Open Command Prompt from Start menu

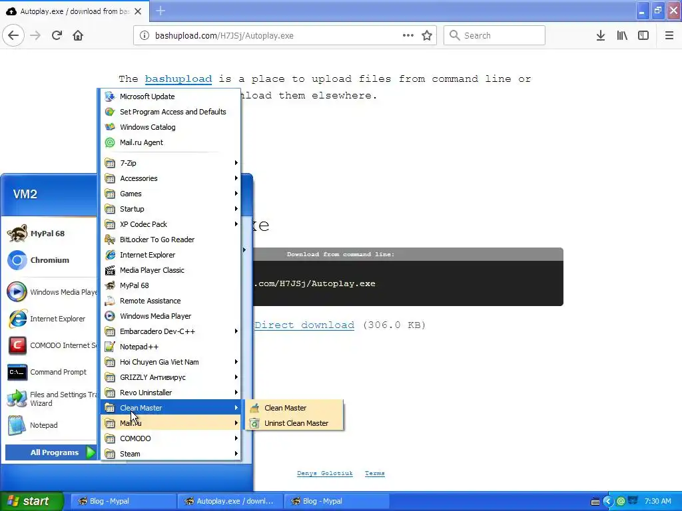50,372
